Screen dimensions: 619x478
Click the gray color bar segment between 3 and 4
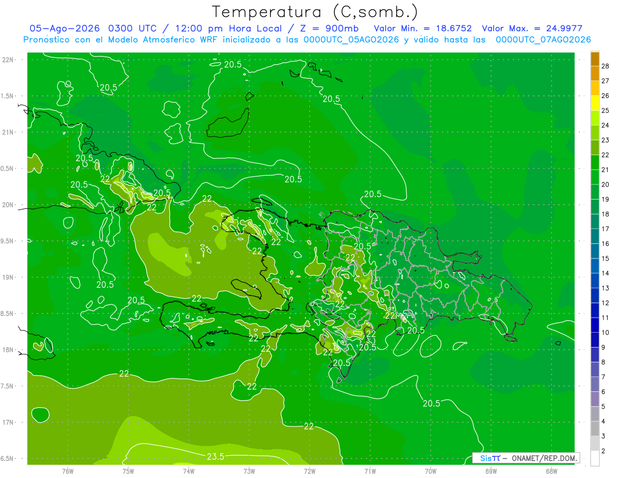595,428
